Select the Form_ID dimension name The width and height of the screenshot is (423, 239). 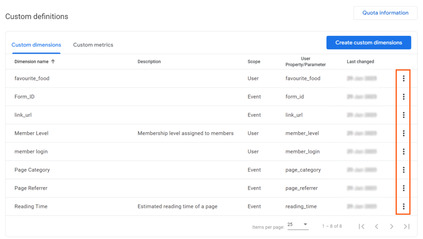click(24, 97)
